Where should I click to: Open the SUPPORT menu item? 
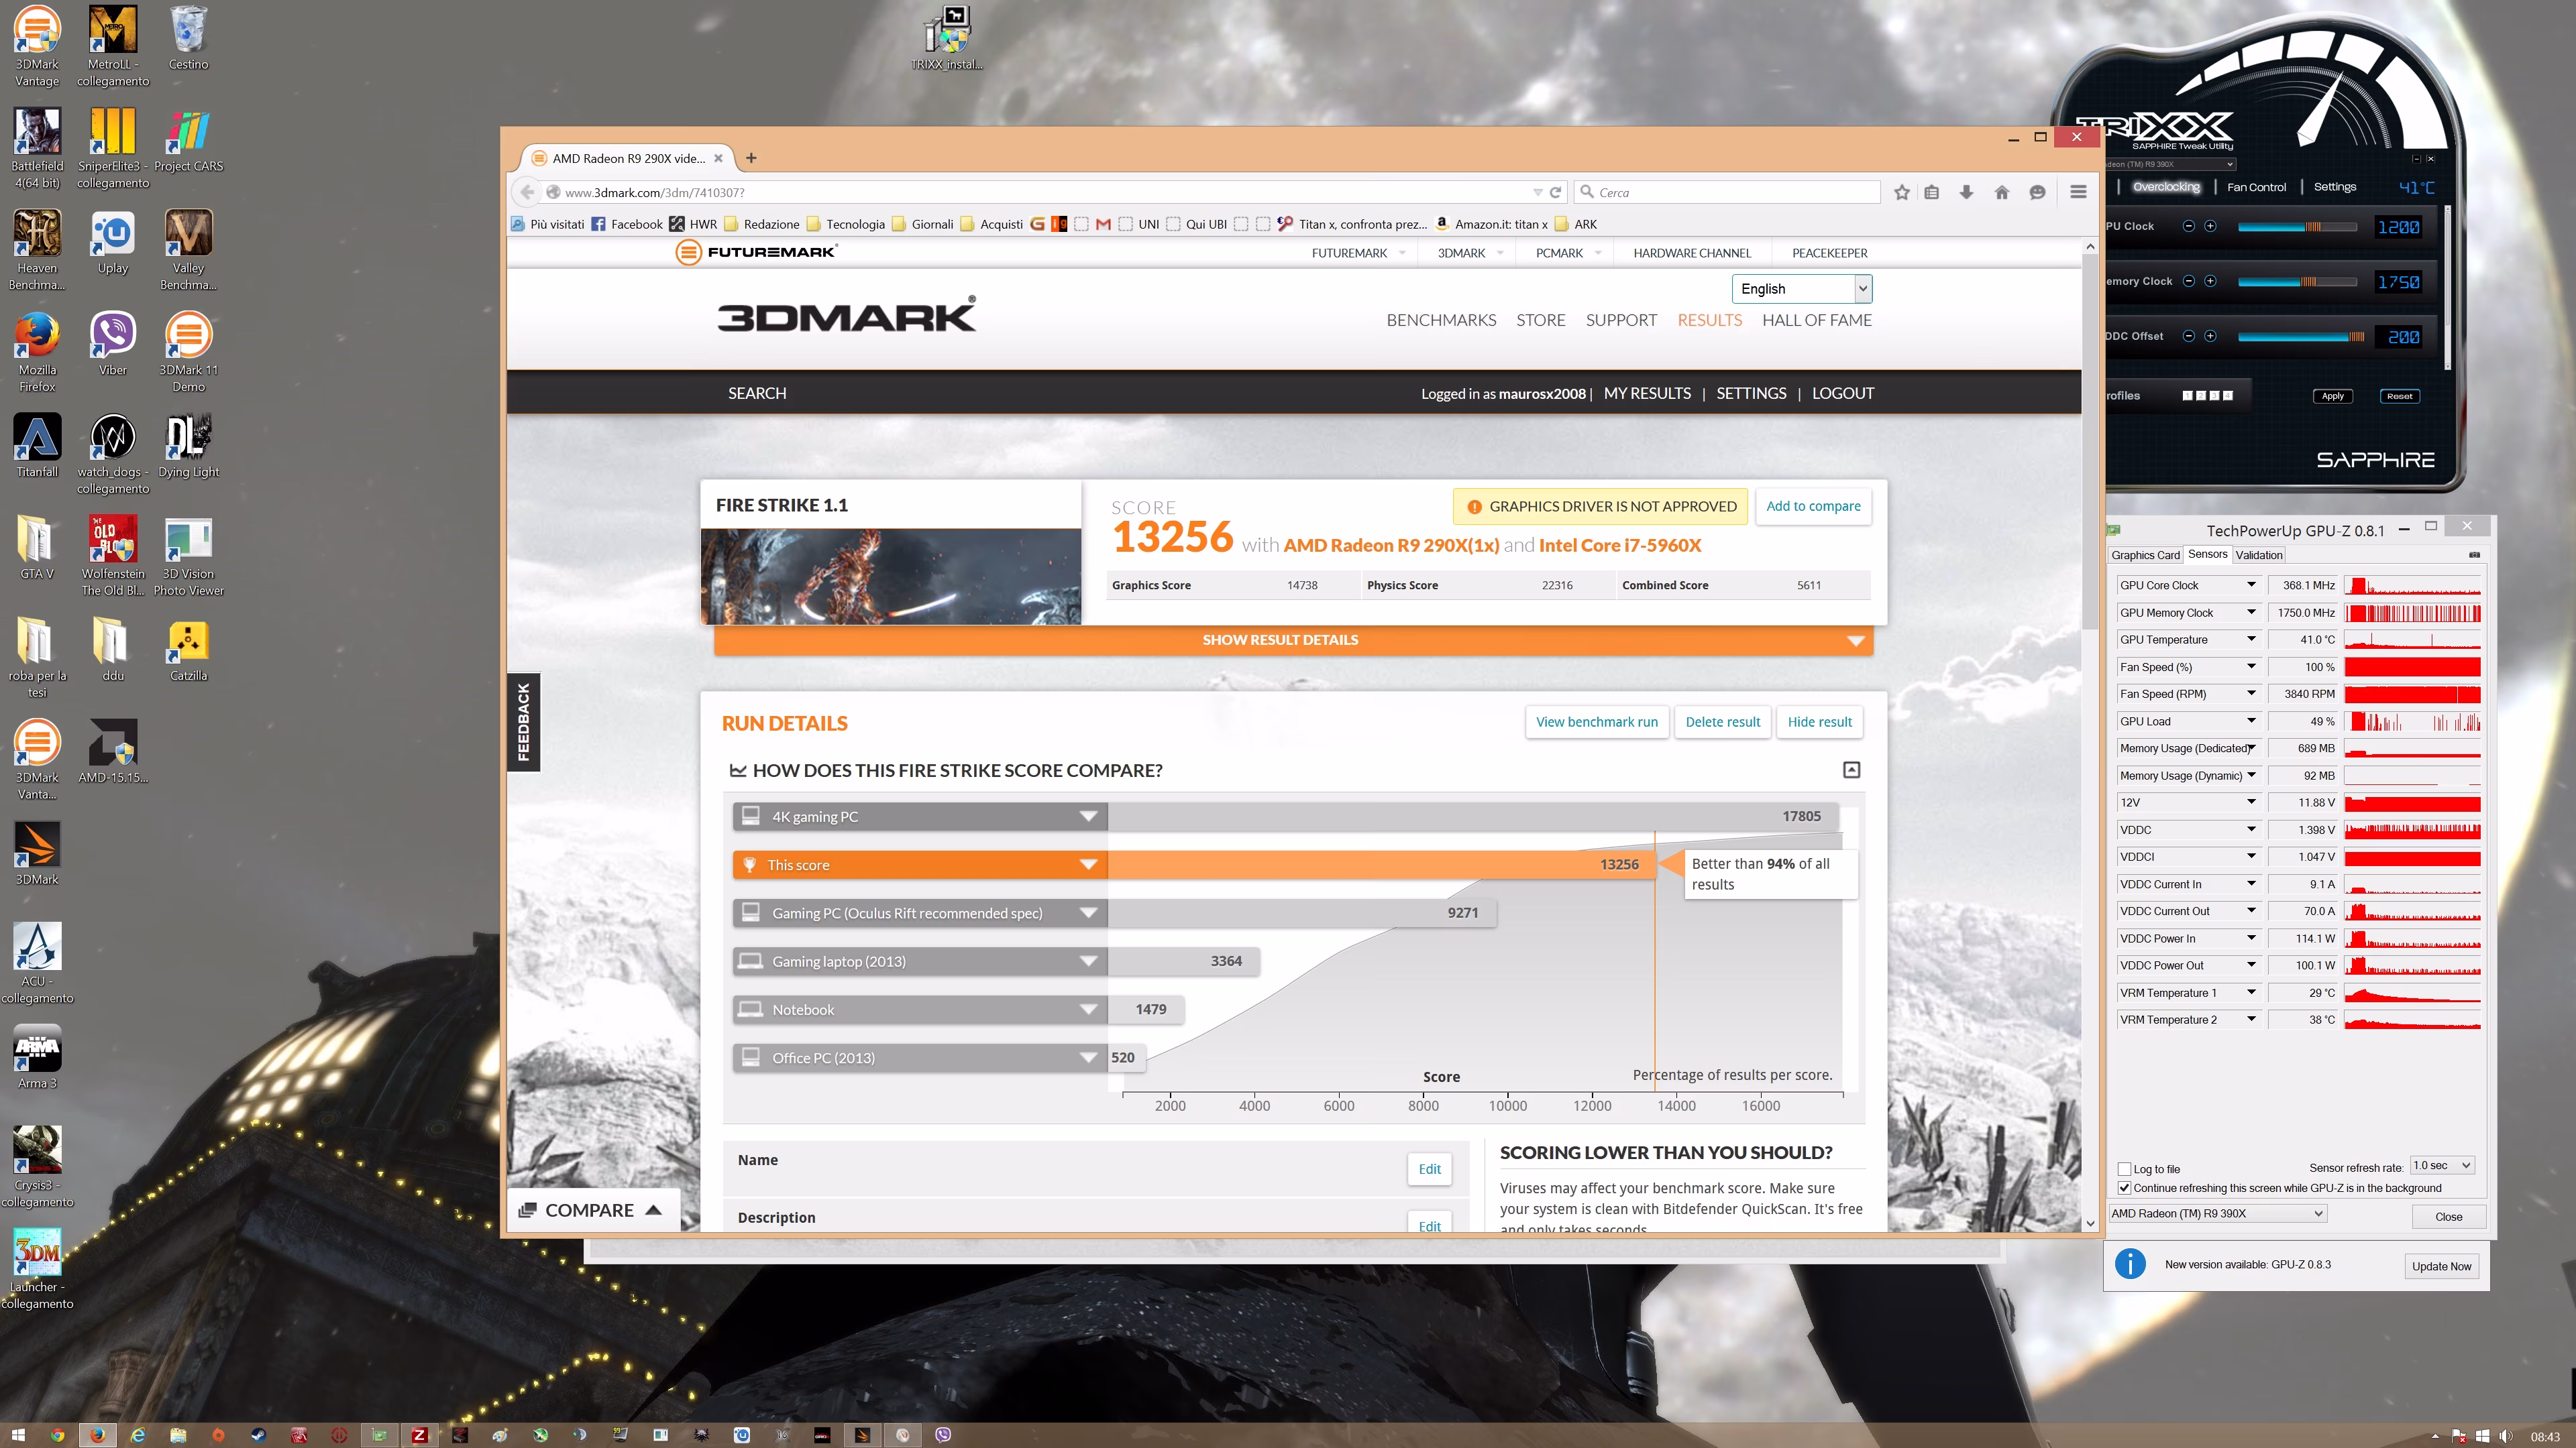tap(1621, 320)
